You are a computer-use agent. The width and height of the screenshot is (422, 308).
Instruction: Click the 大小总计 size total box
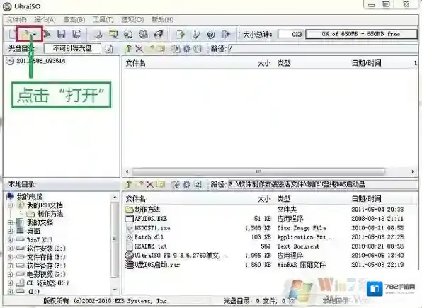coord(291,34)
